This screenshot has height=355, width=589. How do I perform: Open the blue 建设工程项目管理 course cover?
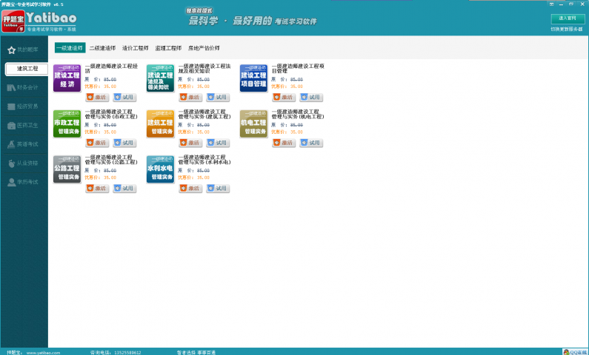pos(253,78)
